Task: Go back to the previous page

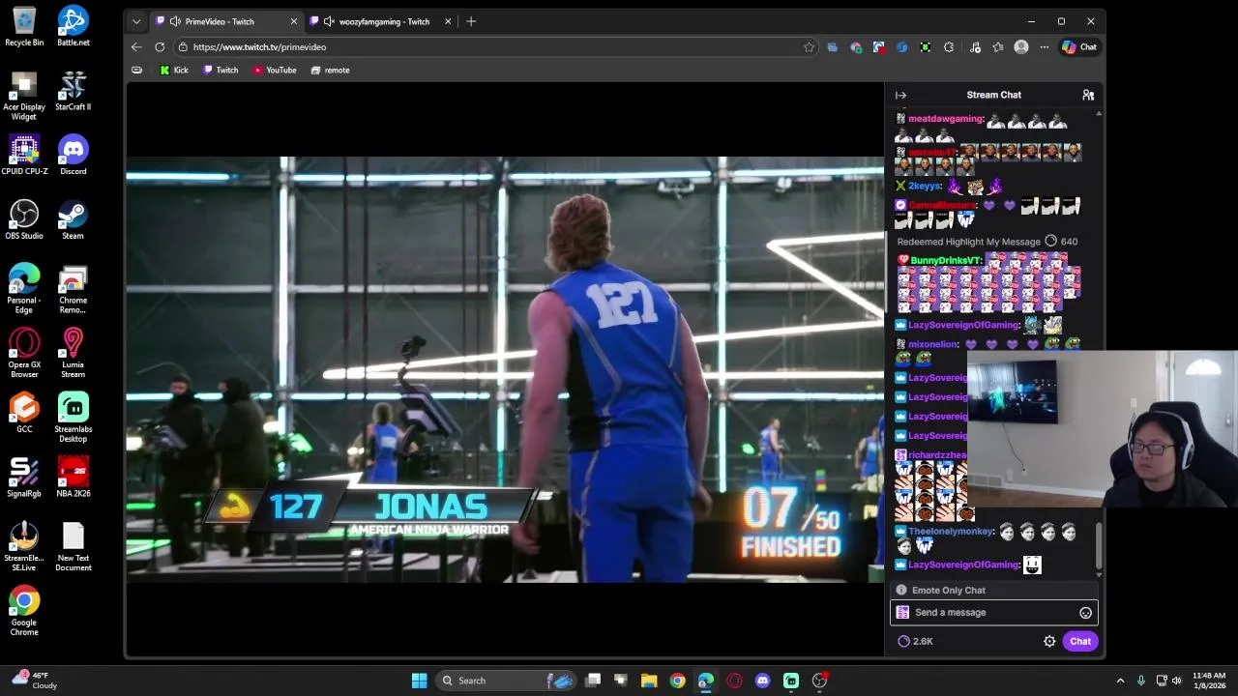Action: tap(136, 46)
